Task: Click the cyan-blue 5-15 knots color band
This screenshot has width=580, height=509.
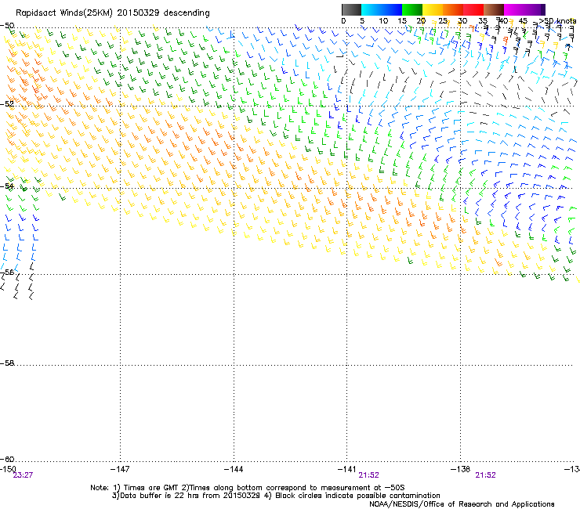Action: click(x=382, y=9)
